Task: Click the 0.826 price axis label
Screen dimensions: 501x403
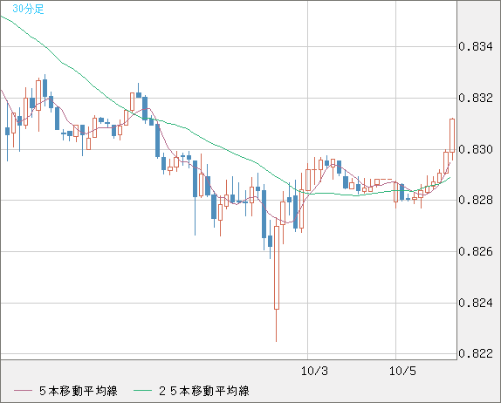Action: point(476,251)
